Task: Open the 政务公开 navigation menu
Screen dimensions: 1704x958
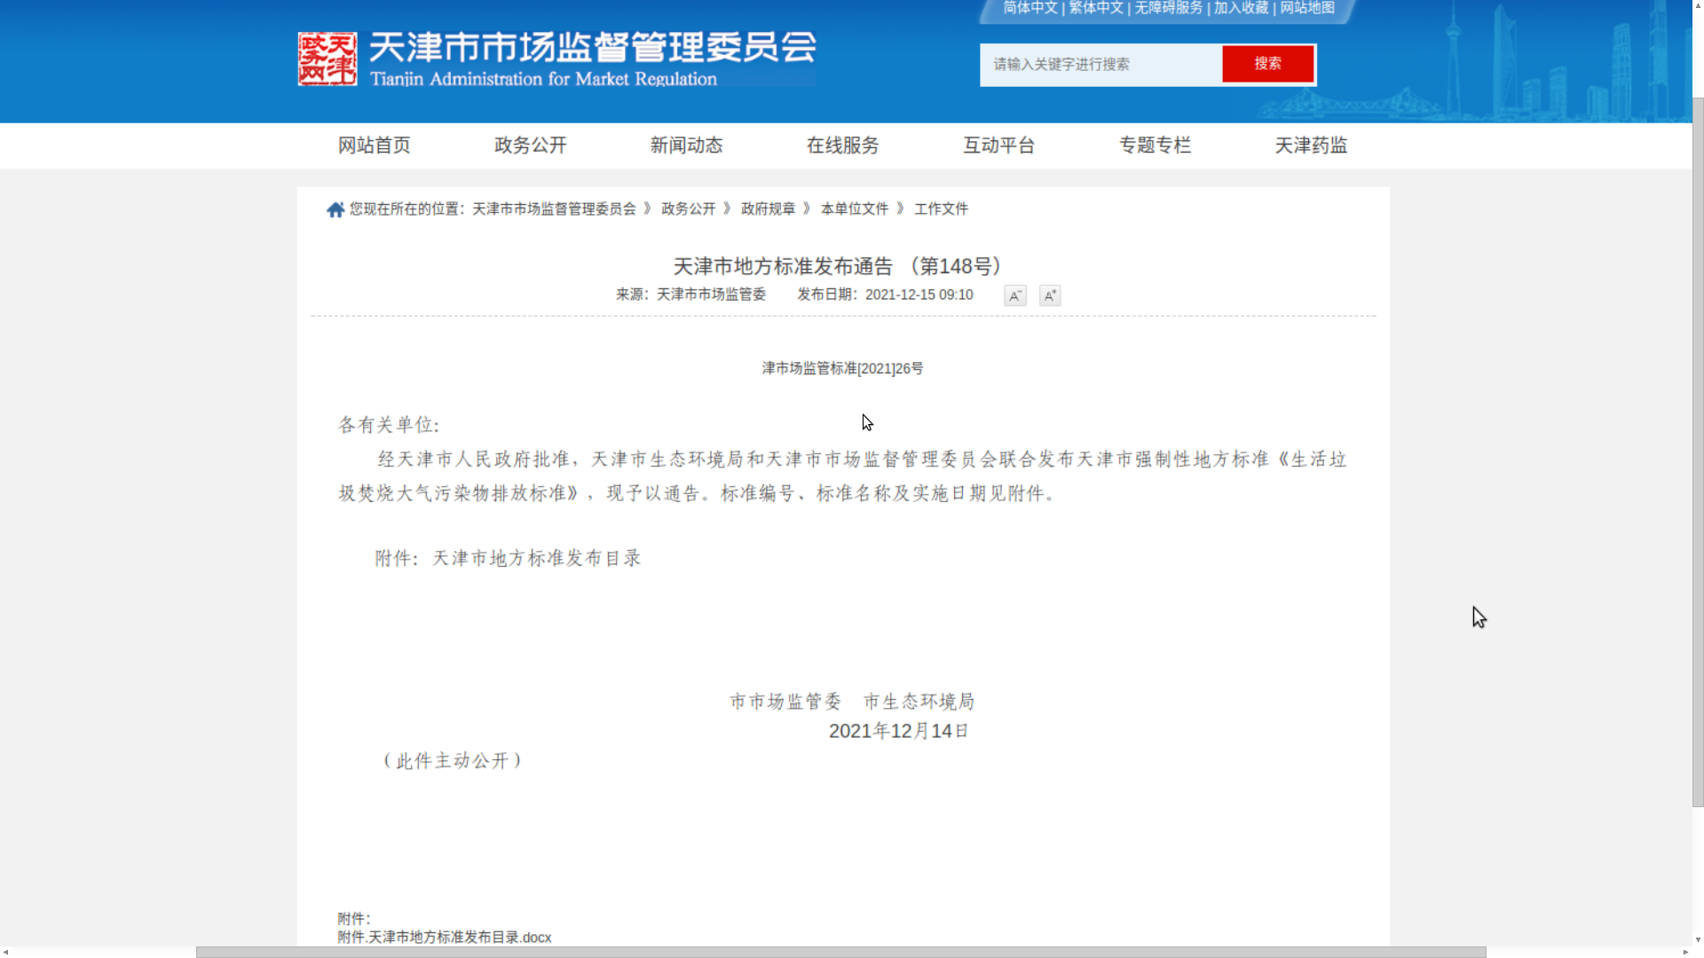Action: pyautogui.click(x=530, y=145)
